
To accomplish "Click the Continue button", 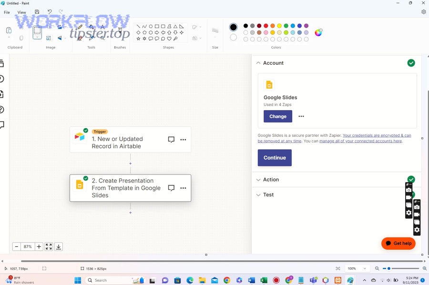I will (275, 158).
